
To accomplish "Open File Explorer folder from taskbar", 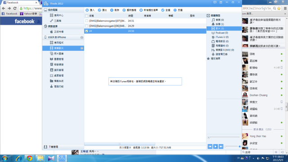I will 40,158.
